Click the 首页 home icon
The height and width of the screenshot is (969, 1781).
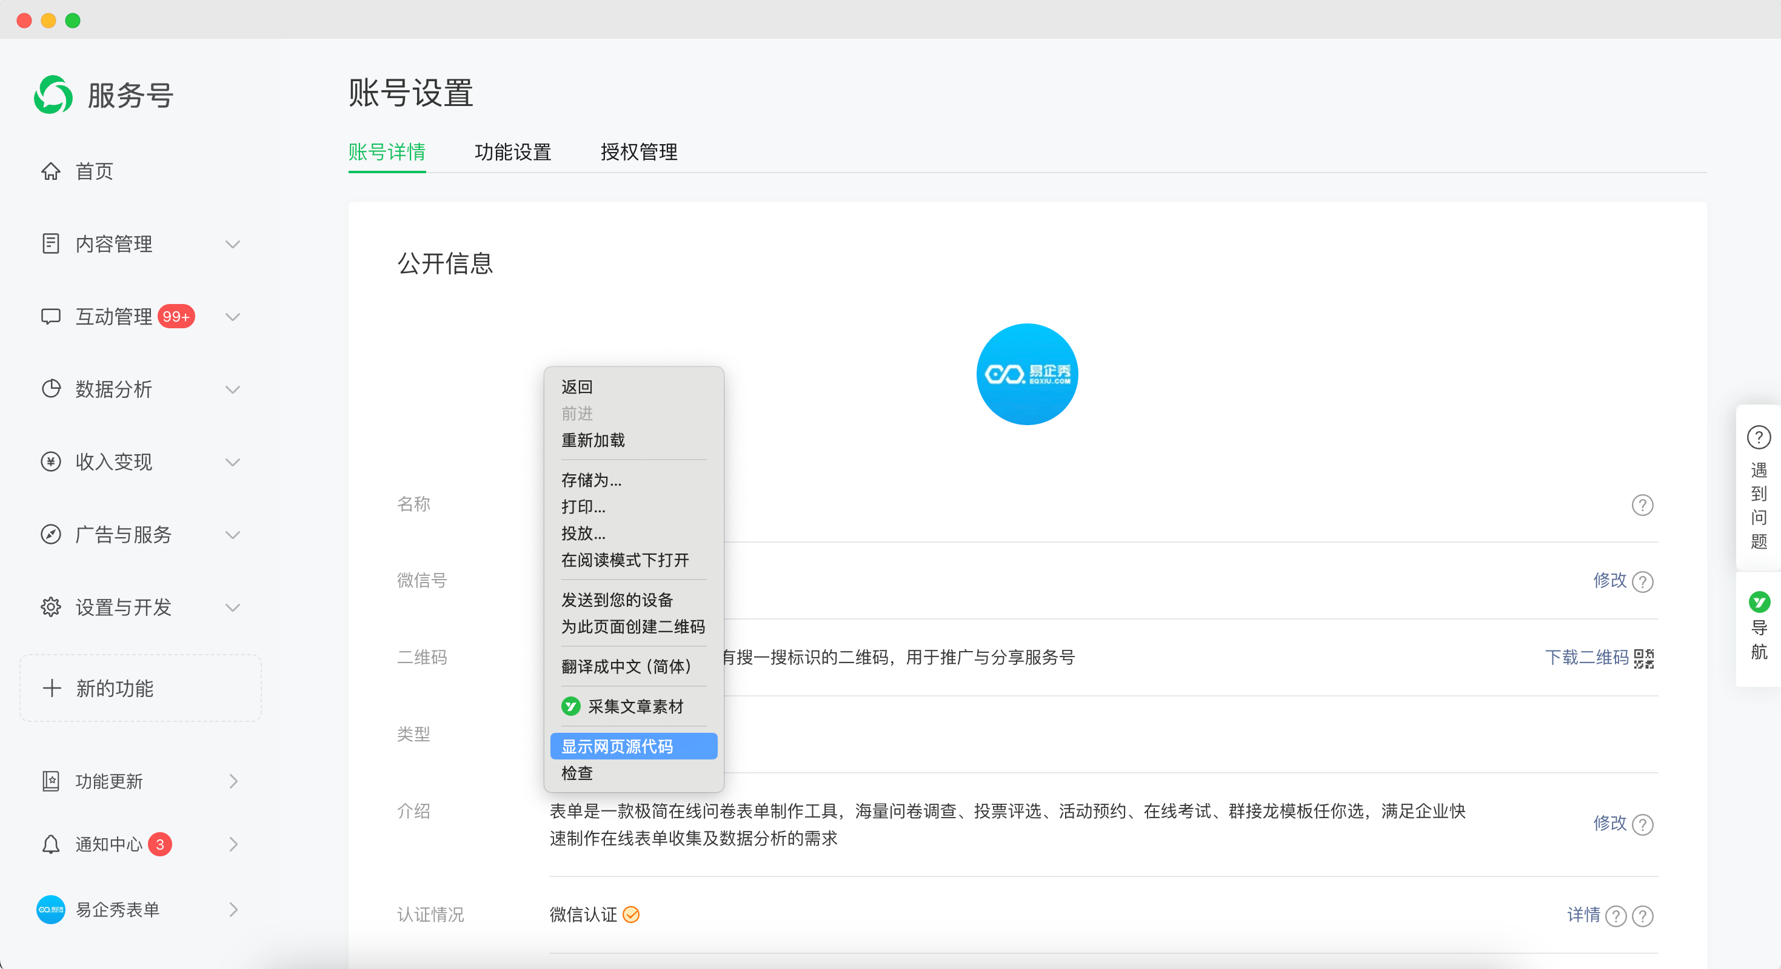pyautogui.click(x=50, y=171)
